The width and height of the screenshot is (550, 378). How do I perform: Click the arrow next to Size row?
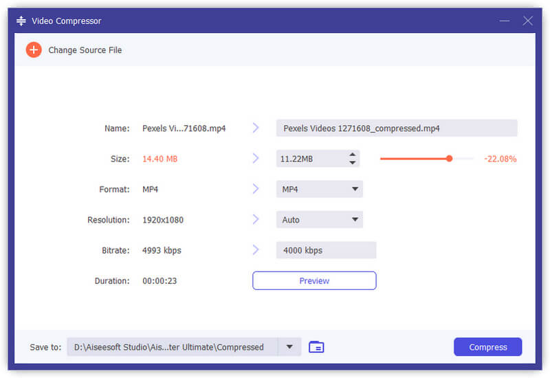[x=256, y=159]
